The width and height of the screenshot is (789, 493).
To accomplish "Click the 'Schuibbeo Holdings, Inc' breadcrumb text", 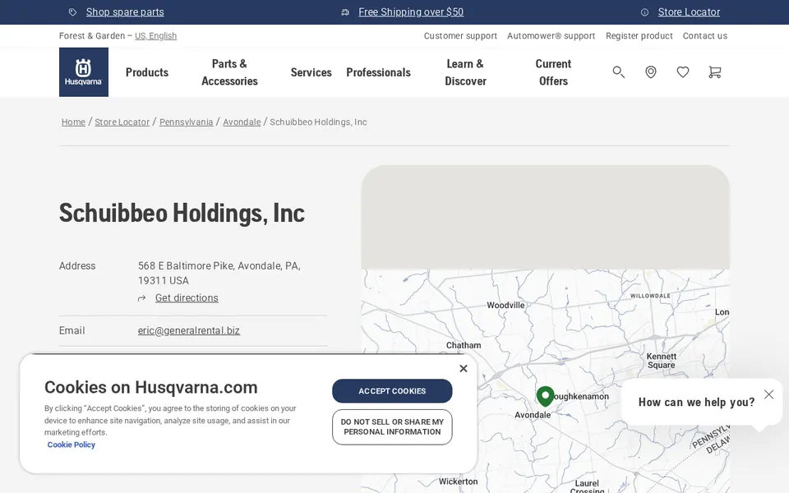I will [x=319, y=122].
